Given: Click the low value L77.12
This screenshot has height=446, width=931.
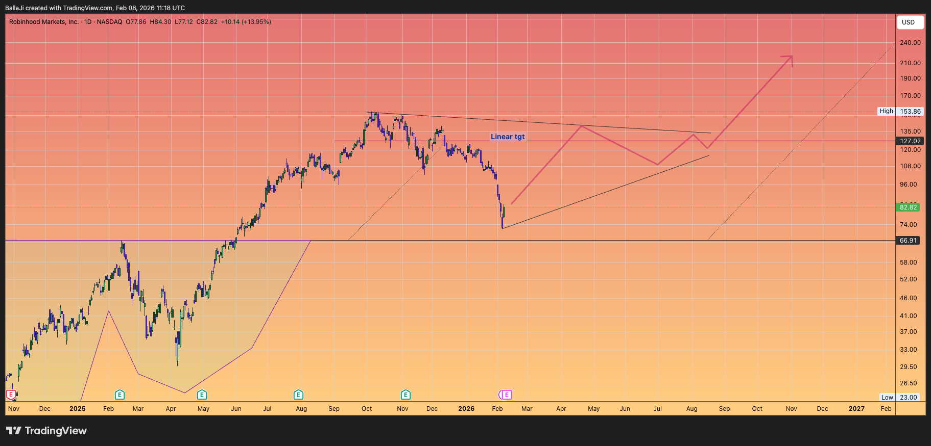Looking at the screenshot, I should tap(184, 22).
